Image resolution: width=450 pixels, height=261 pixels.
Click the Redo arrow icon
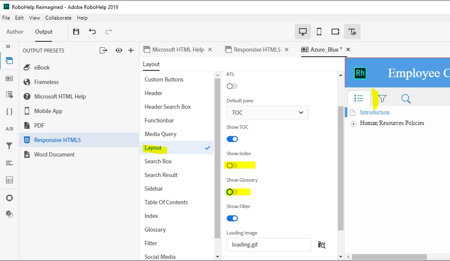(109, 32)
